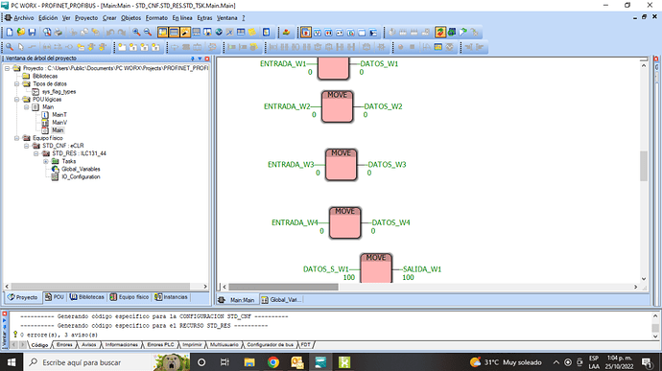Click the SALIDA_W1 output variable

422,268
